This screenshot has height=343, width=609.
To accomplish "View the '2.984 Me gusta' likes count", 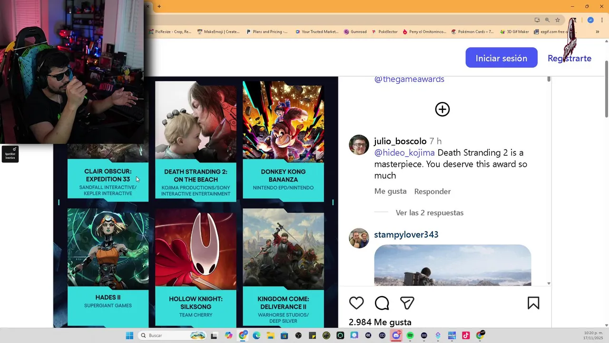I will pyautogui.click(x=380, y=322).
